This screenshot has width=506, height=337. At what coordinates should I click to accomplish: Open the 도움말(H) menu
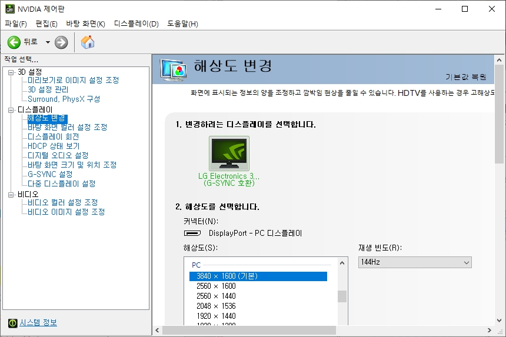click(x=182, y=24)
